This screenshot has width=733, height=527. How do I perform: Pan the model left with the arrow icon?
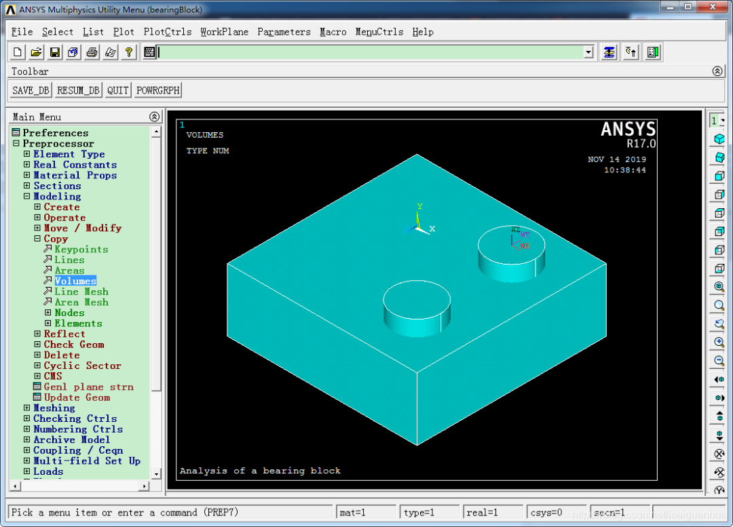pyautogui.click(x=719, y=379)
